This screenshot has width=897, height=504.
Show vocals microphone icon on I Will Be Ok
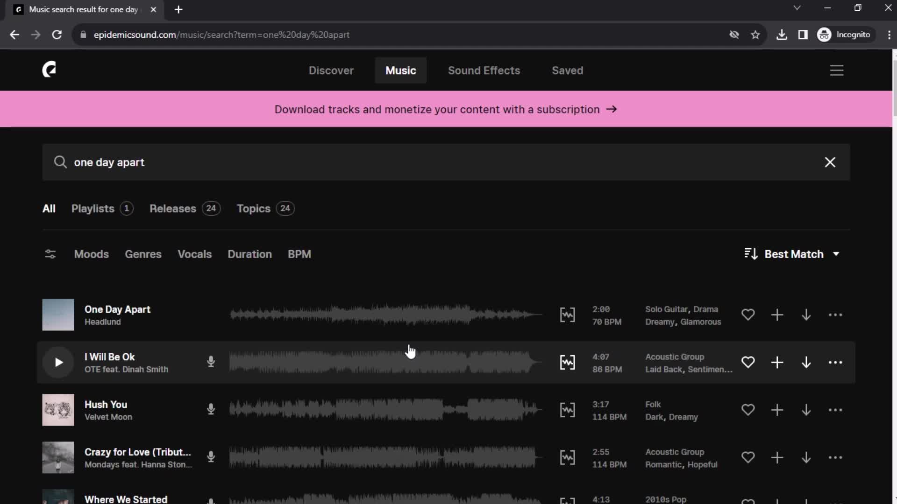pos(211,362)
